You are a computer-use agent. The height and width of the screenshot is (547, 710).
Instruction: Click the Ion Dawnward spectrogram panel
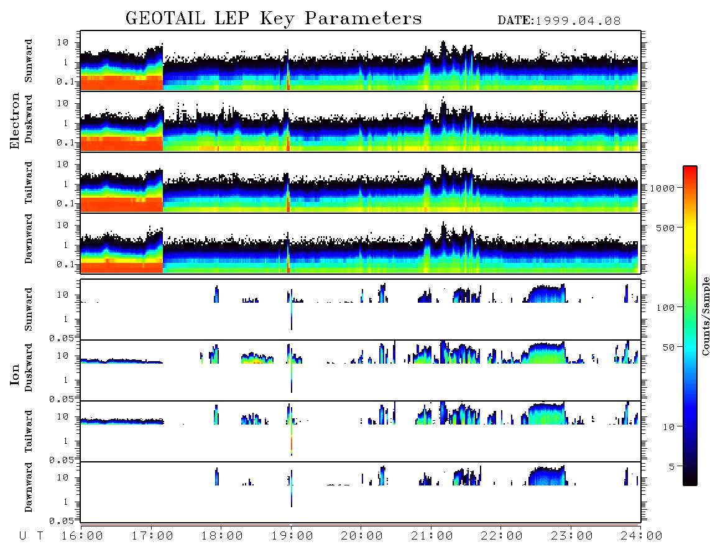(x=361, y=492)
